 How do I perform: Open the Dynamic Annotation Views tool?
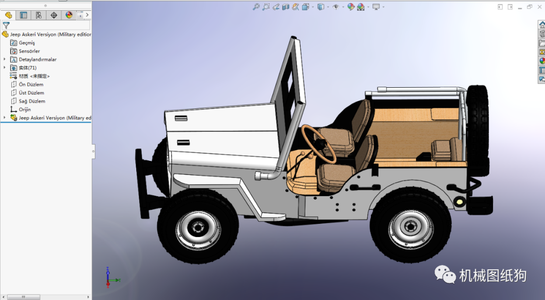[295, 7]
